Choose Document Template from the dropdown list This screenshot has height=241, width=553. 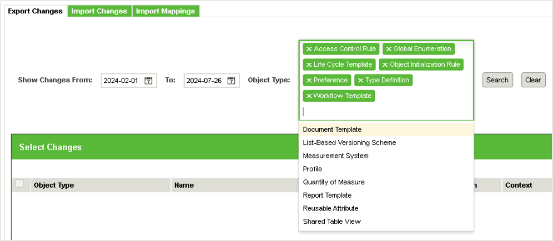pyautogui.click(x=386, y=130)
